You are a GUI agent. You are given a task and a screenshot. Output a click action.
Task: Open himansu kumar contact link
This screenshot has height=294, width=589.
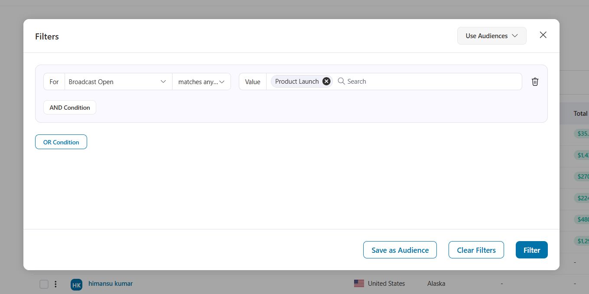(x=111, y=284)
